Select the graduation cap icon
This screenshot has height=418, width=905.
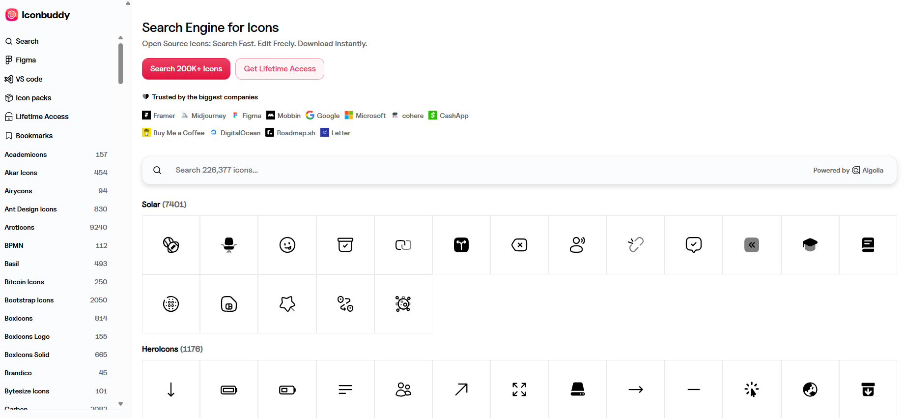810,245
